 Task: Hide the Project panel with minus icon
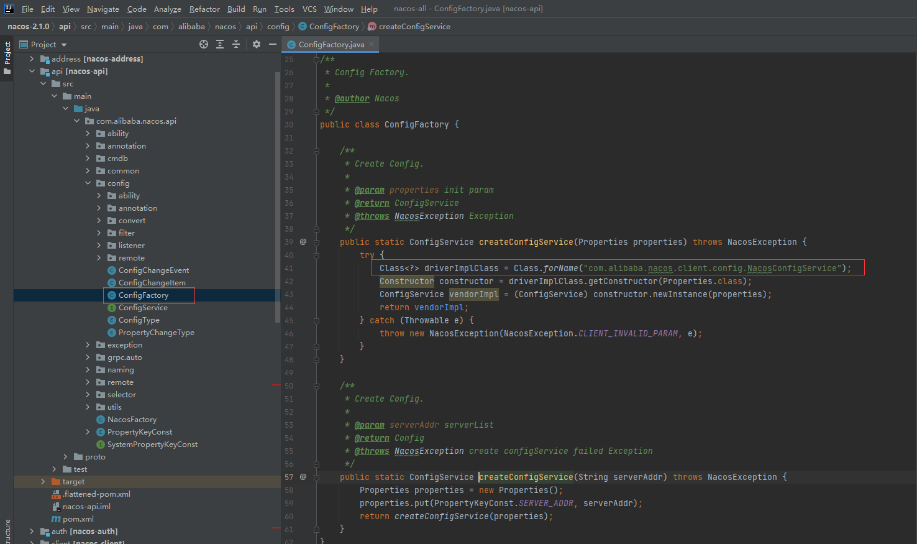click(x=272, y=44)
